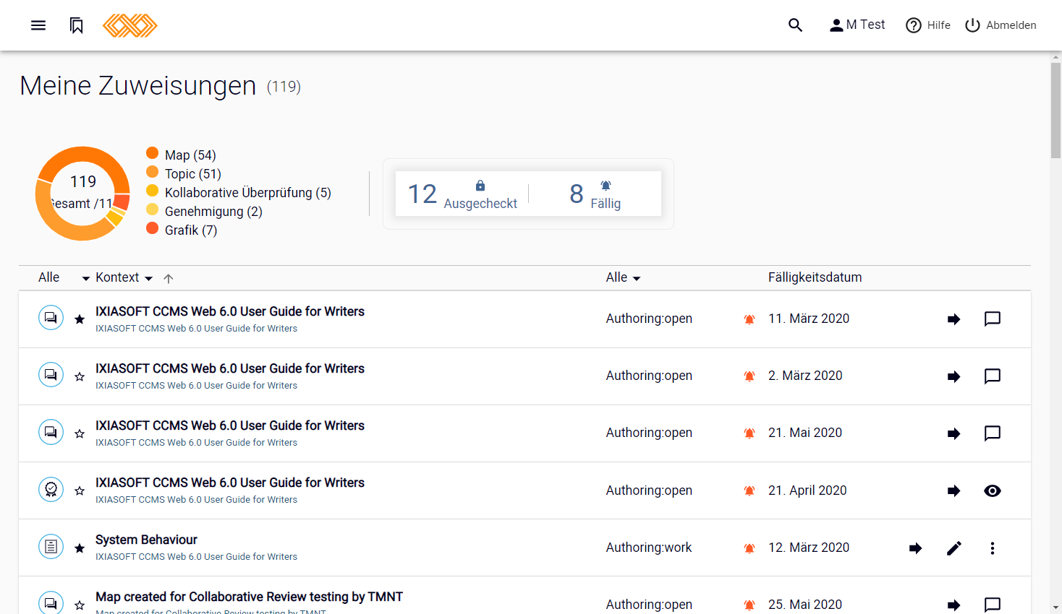Open comments on 11. März 2020 row
Image resolution: width=1062 pixels, height=614 pixels.
coord(993,319)
